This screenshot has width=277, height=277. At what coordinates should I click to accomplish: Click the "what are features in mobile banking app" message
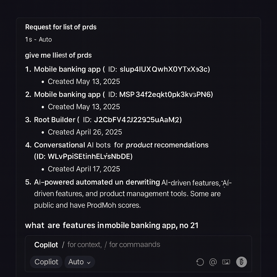coord(111,225)
